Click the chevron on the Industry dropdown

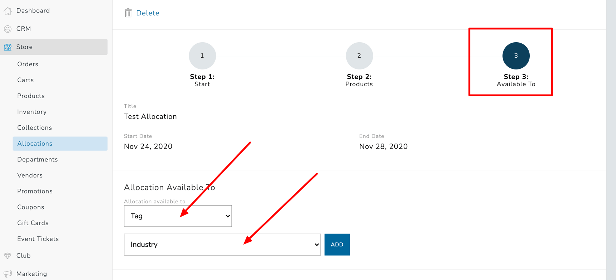click(316, 245)
